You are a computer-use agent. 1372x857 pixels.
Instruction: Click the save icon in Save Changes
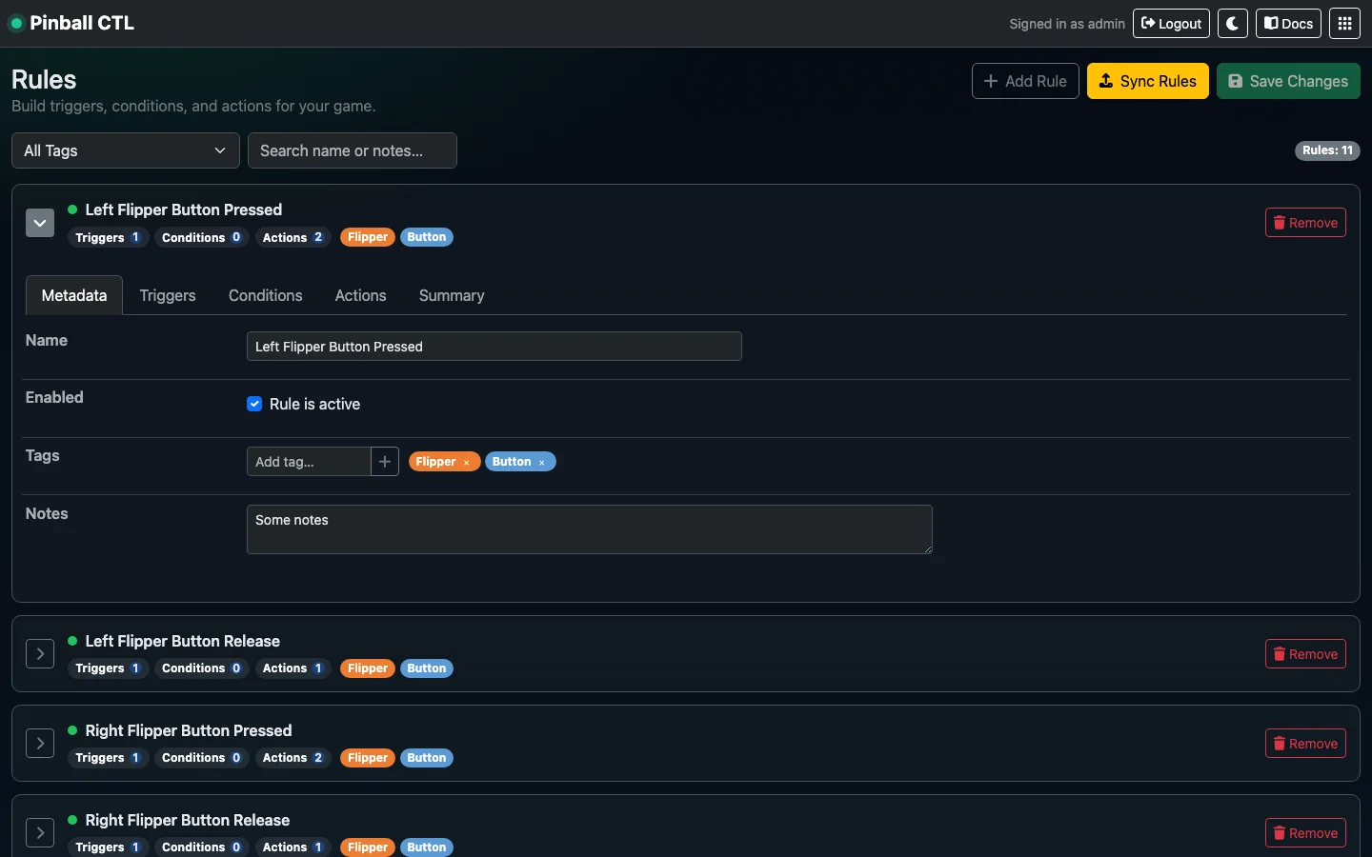coord(1237,81)
